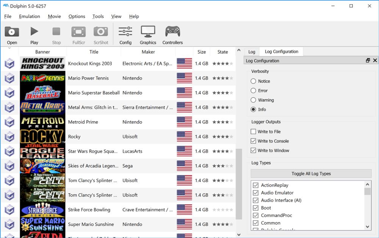The height and width of the screenshot is (238, 379).
Task: Select the Metroid Prime banner thumbnail
Action: click(x=42, y=122)
